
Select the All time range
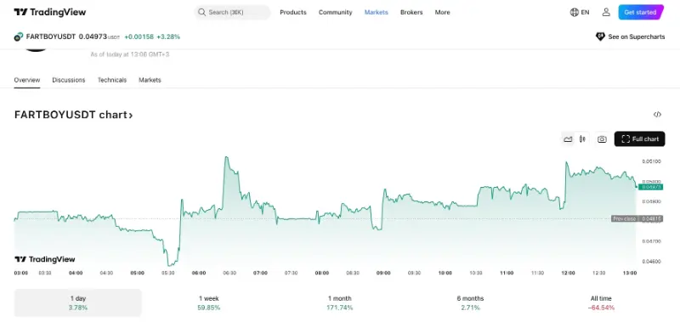click(x=601, y=303)
